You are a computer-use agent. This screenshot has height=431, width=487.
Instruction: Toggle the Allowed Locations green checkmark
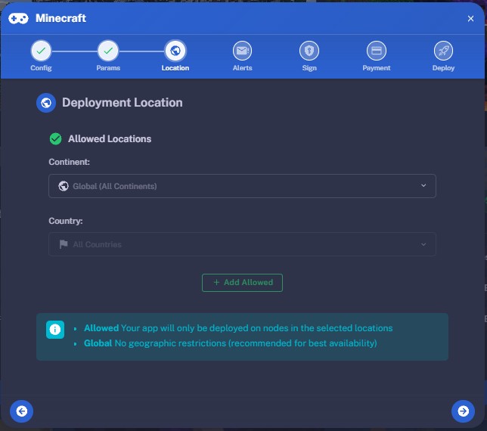(55, 139)
